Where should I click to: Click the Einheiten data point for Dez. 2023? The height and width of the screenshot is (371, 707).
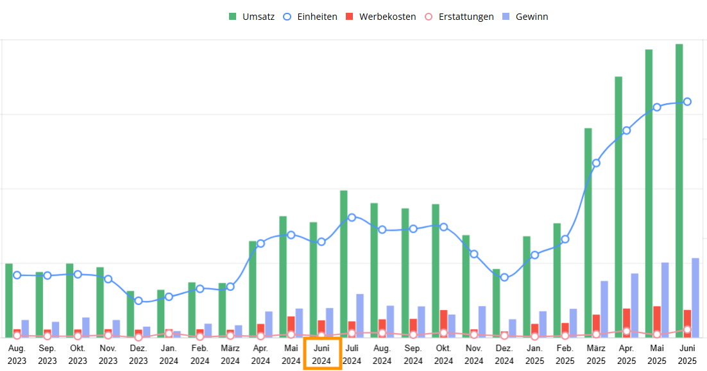[x=139, y=301]
